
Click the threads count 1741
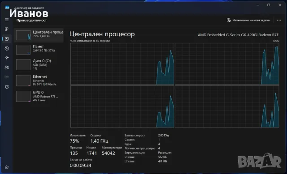91,153
